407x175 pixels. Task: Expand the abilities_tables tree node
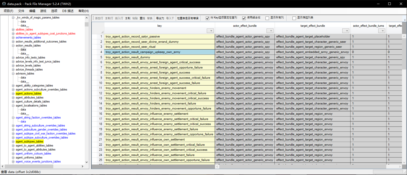13,29
